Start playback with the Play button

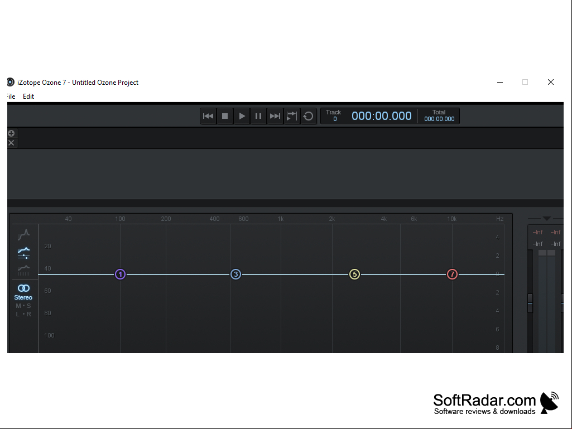pyautogui.click(x=242, y=116)
